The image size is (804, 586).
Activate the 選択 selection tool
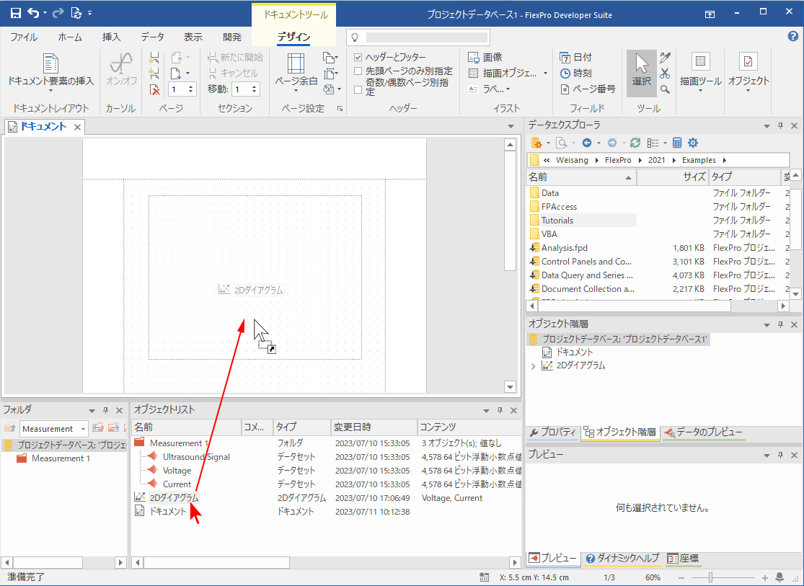tap(641, 74)
